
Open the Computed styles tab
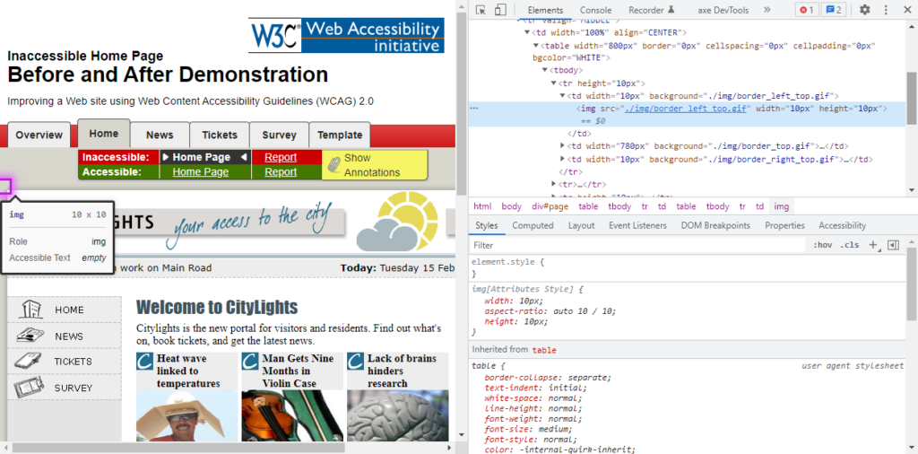click(533, 225)
